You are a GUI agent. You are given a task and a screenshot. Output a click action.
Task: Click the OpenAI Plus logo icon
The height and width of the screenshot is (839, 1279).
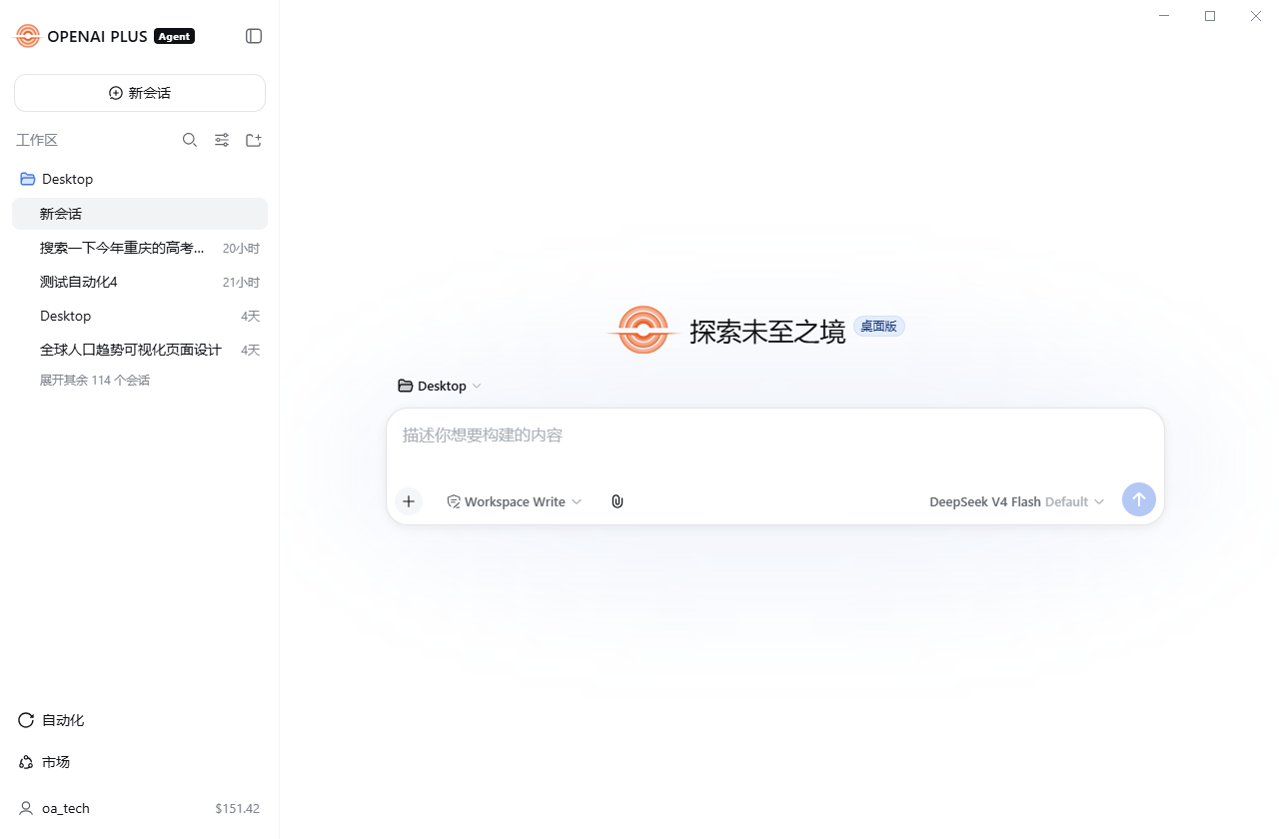[28, 36]
